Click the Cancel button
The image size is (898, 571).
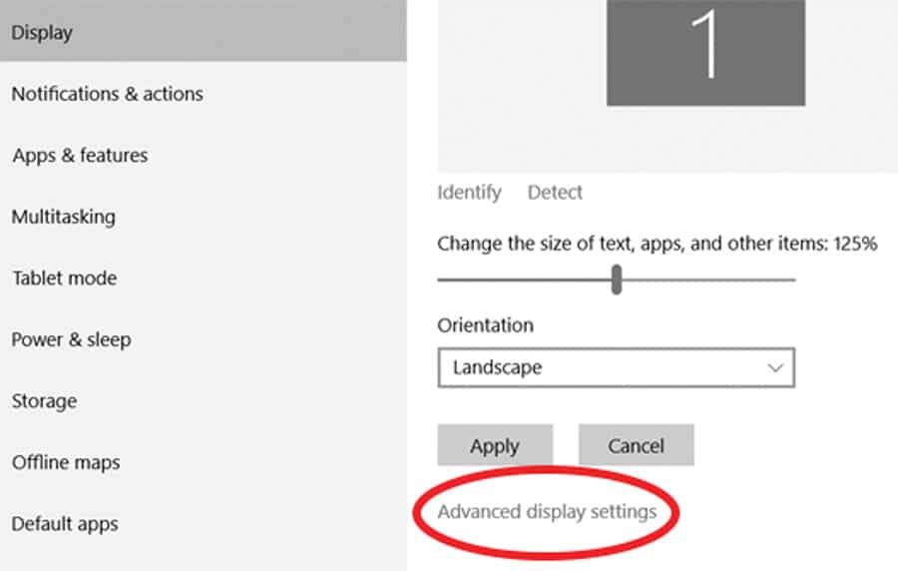pyautogui.click(x=637, y=445)
